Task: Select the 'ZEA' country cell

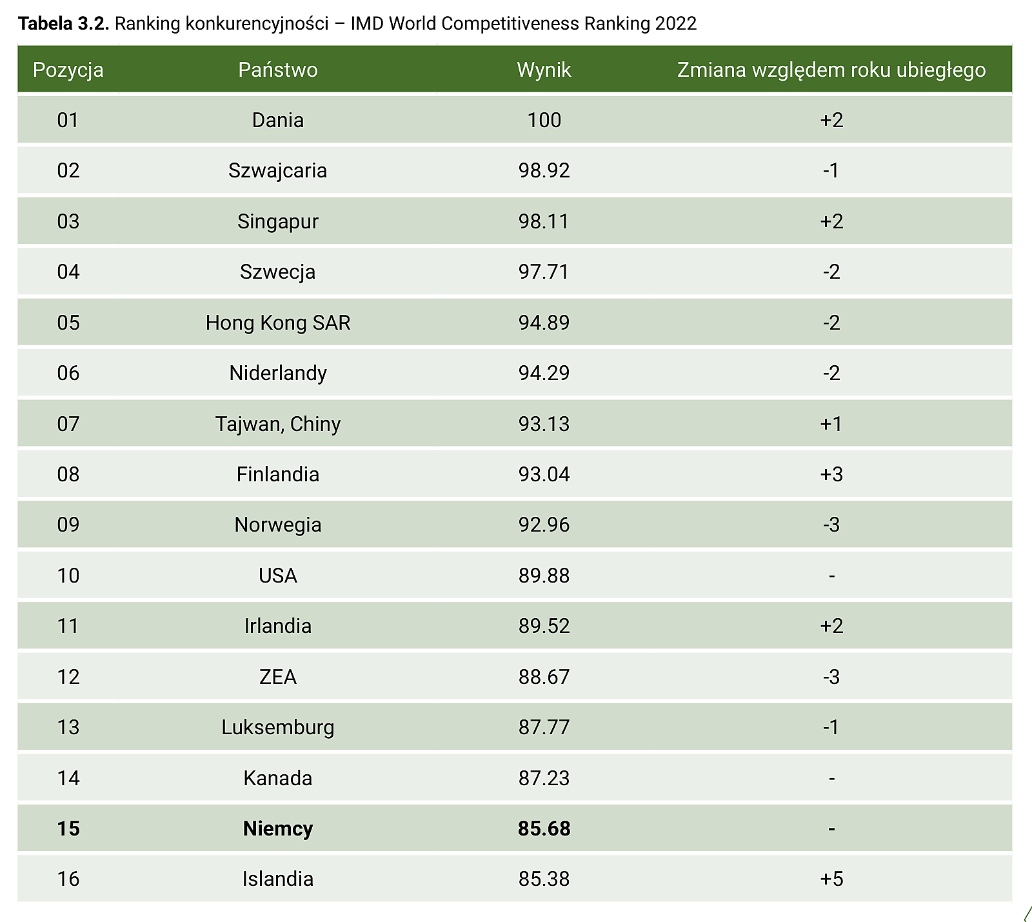Action: [x=278, y=677]
